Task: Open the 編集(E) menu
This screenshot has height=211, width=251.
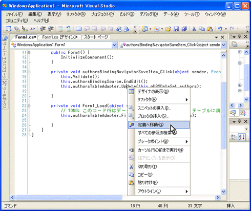Action: pyautogui.click(x=35, y=14)
